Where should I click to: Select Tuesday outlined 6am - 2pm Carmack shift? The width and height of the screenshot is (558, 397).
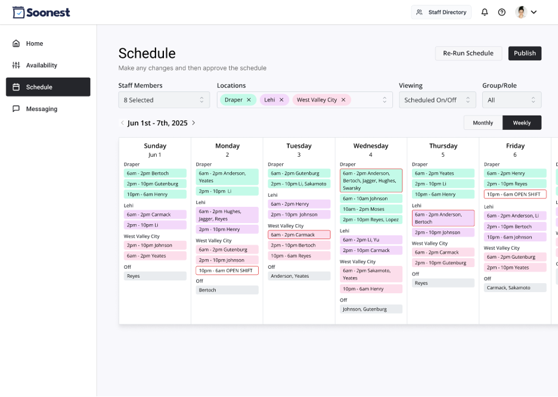(x=299, y=235)
